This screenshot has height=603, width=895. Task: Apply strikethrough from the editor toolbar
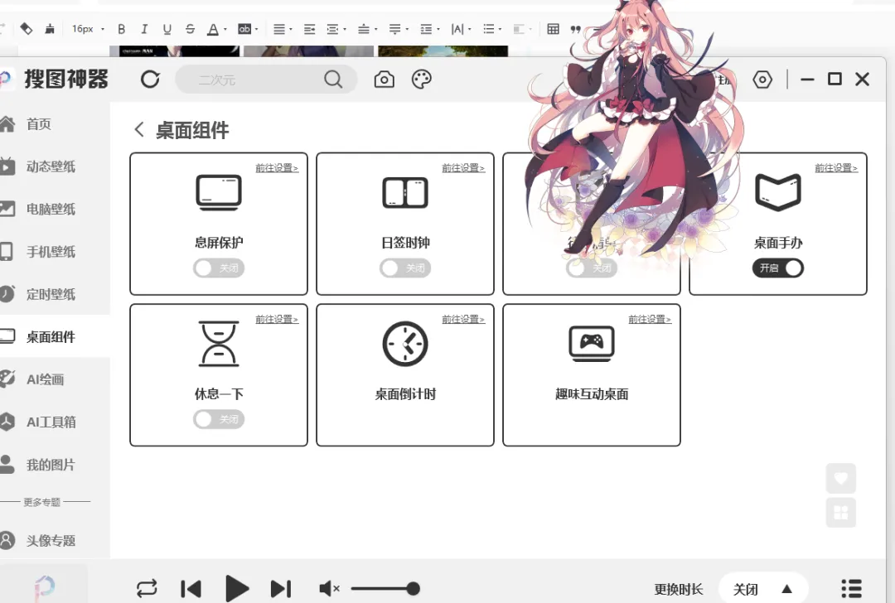[x=190, y=29]
